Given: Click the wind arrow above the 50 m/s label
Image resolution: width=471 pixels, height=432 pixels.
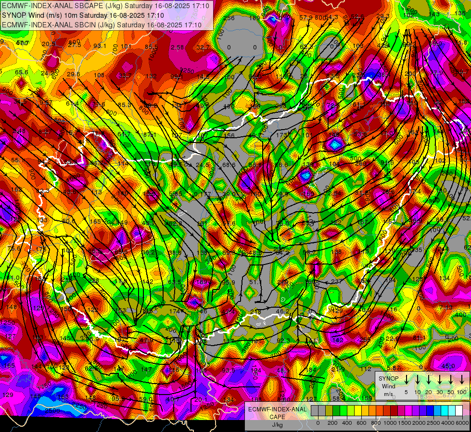Looking at the screenshot, I should pyautogui.click(x=451, y=380).
